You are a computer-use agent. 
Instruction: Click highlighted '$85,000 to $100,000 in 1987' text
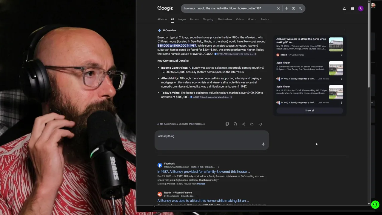177,46
